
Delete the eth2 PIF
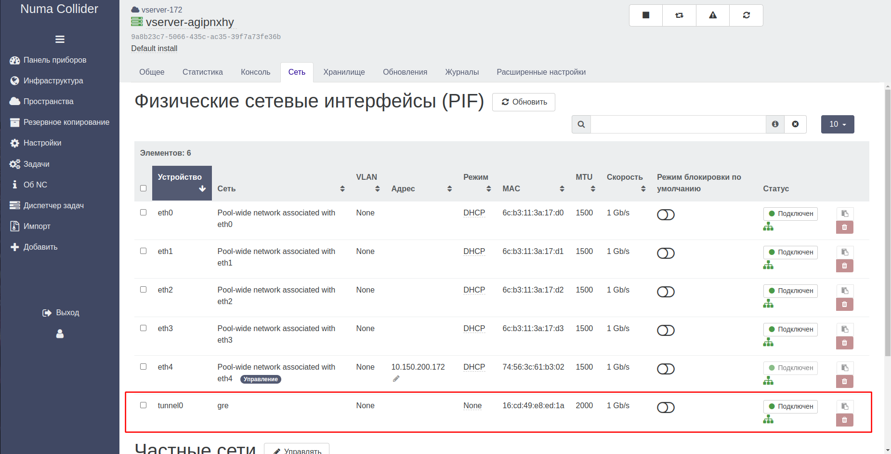pos(845,304)
